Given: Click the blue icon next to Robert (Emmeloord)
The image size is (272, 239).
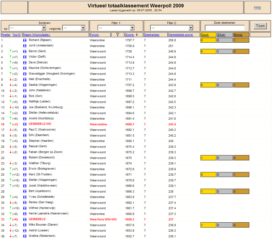Looking at the screenshot, I should pyautogui.click(x=25, y=158).
